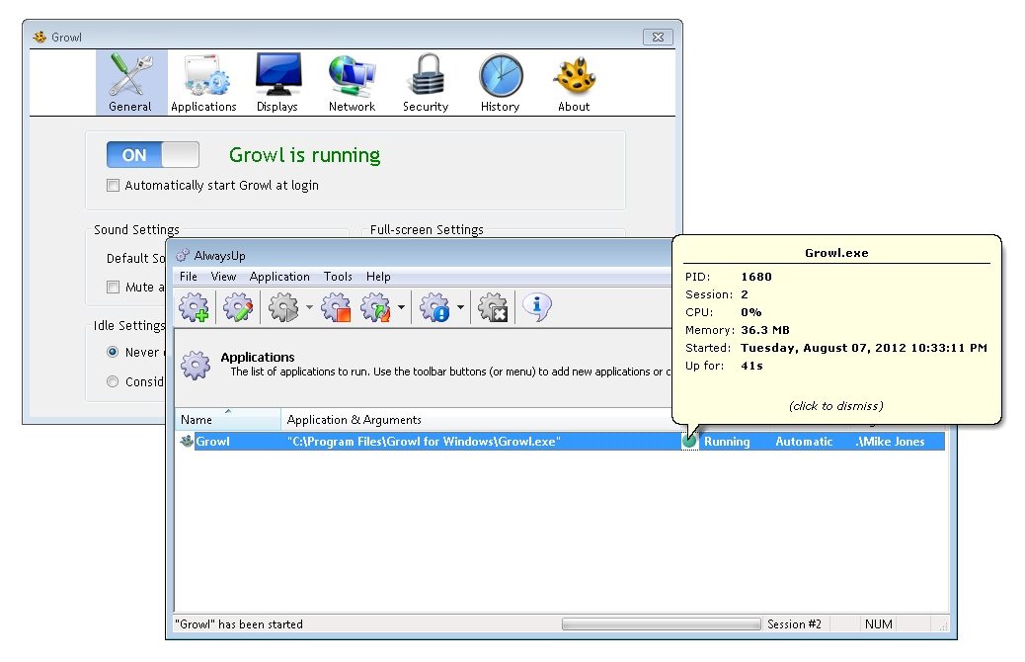Click the Growl title bar paw icon
Screen dimensions: 1025x662
[39, 37]
